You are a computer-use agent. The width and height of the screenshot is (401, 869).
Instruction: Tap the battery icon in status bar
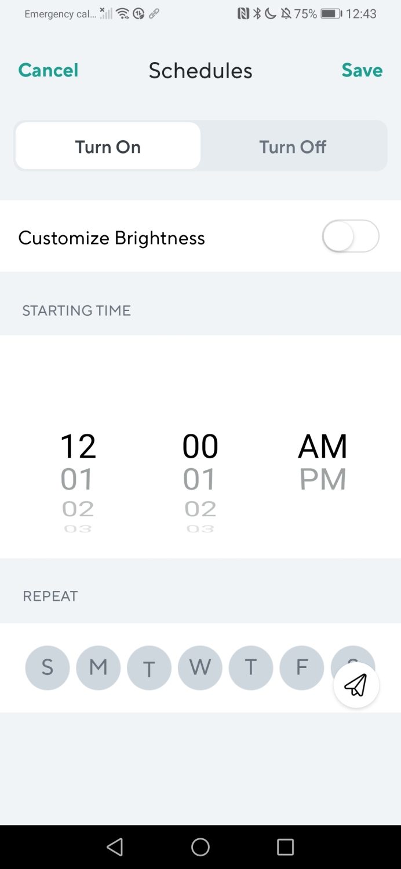coord(331,13)
